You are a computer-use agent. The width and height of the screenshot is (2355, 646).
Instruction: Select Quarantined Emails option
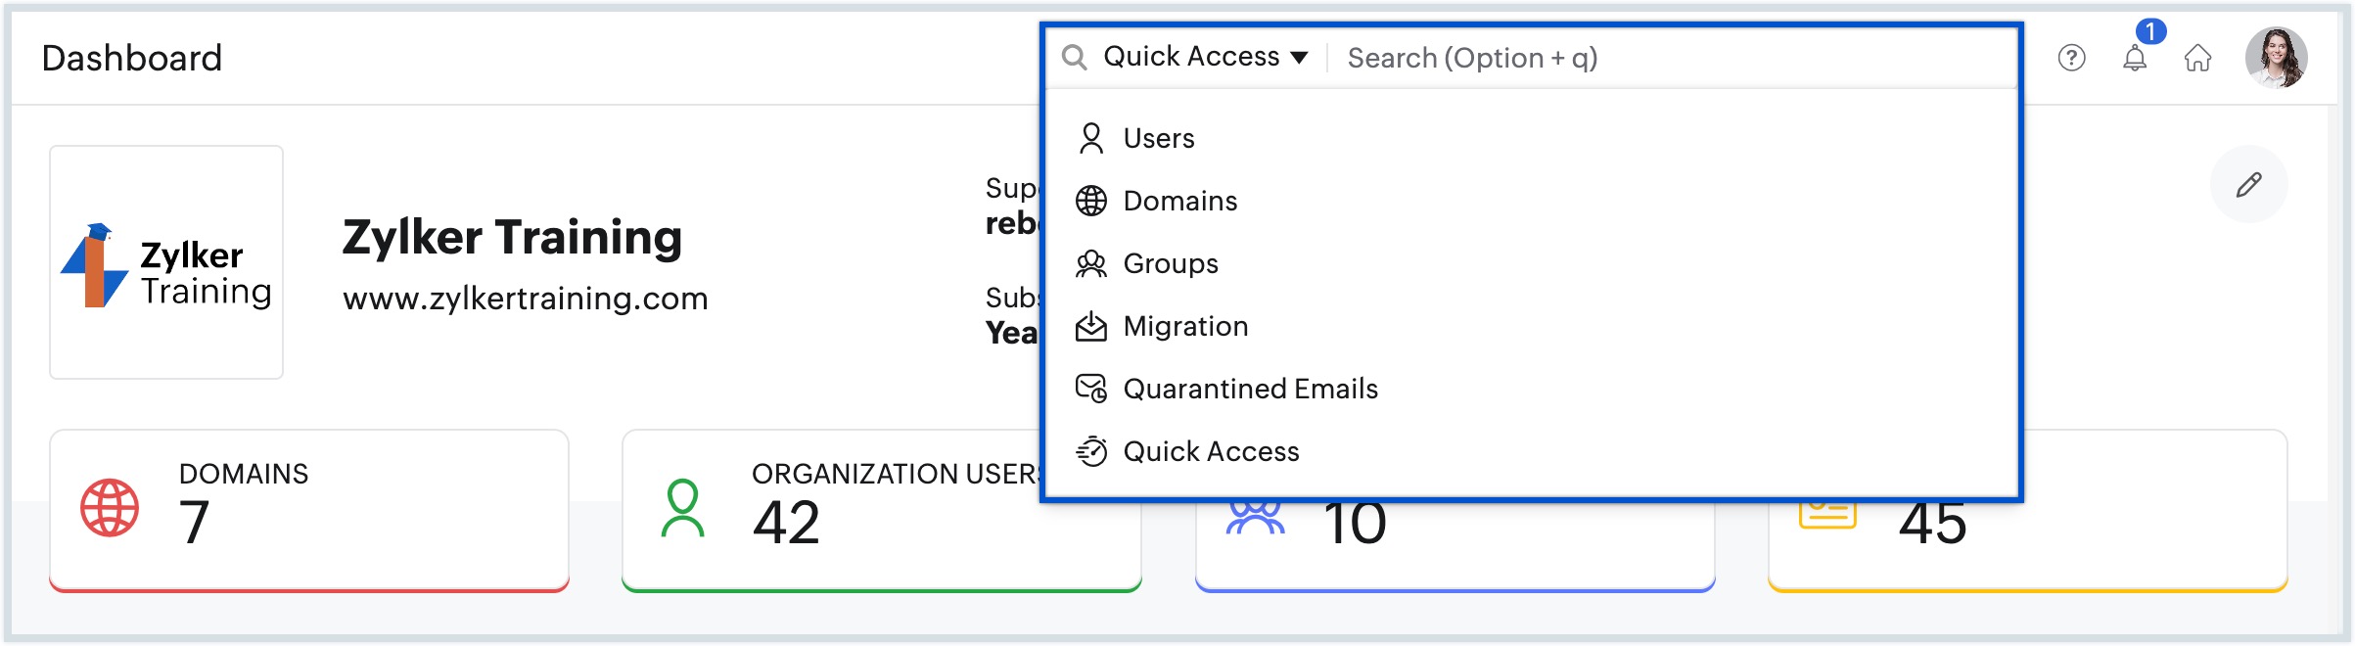point(1250,390)
